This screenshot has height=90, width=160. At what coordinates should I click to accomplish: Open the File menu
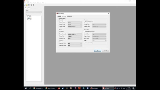coord(25,3)
